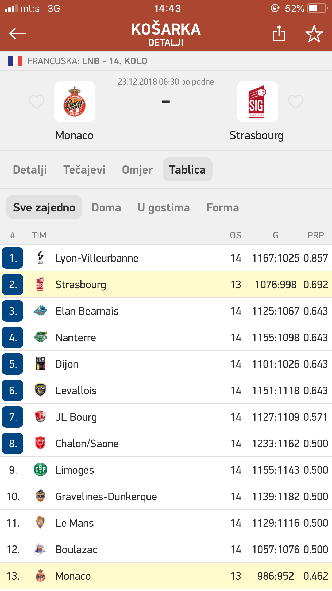The height and width of the screenshot is (591, 332).
Task: Open the share icon in header
Action: (x=279, y=33)
